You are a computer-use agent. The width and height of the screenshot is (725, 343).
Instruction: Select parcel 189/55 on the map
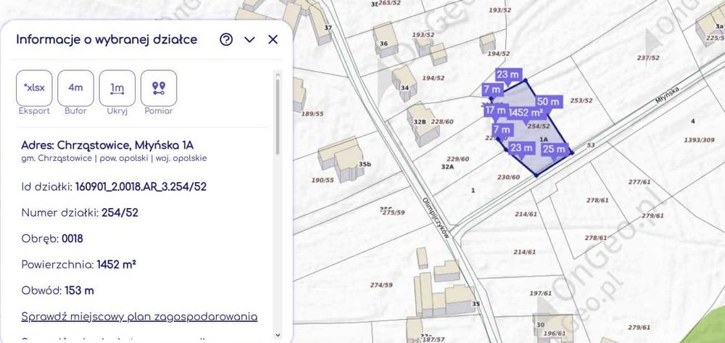[x=312, y=114]
